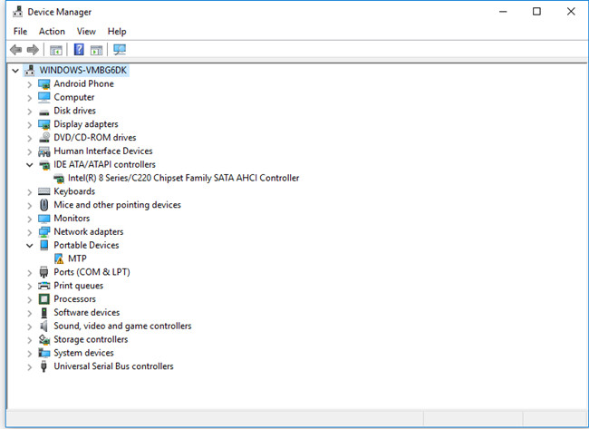This screenshot has width=589, height=429.
Task: Click the Android Phone device icon
Action: click(44, 84)
